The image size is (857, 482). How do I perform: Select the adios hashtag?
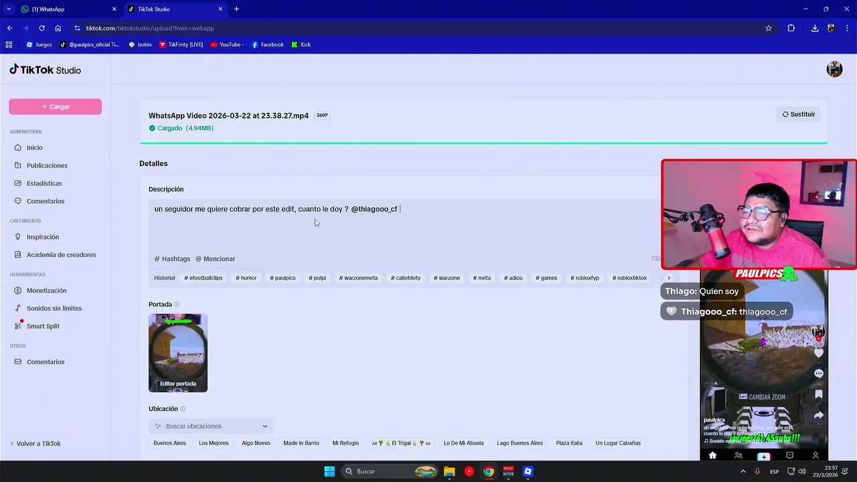tap(513, 278)
